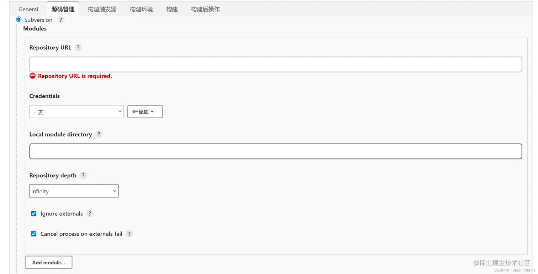Switch to the 构建环境 tab
The image size is (538, 274).
pos(141,9)
